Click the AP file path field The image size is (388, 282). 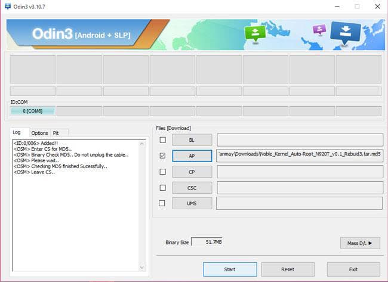(299, 156)
